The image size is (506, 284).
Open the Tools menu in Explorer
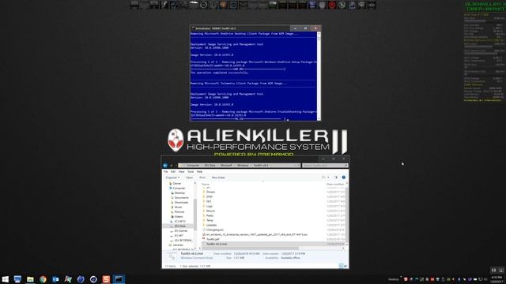coord(191,172)
